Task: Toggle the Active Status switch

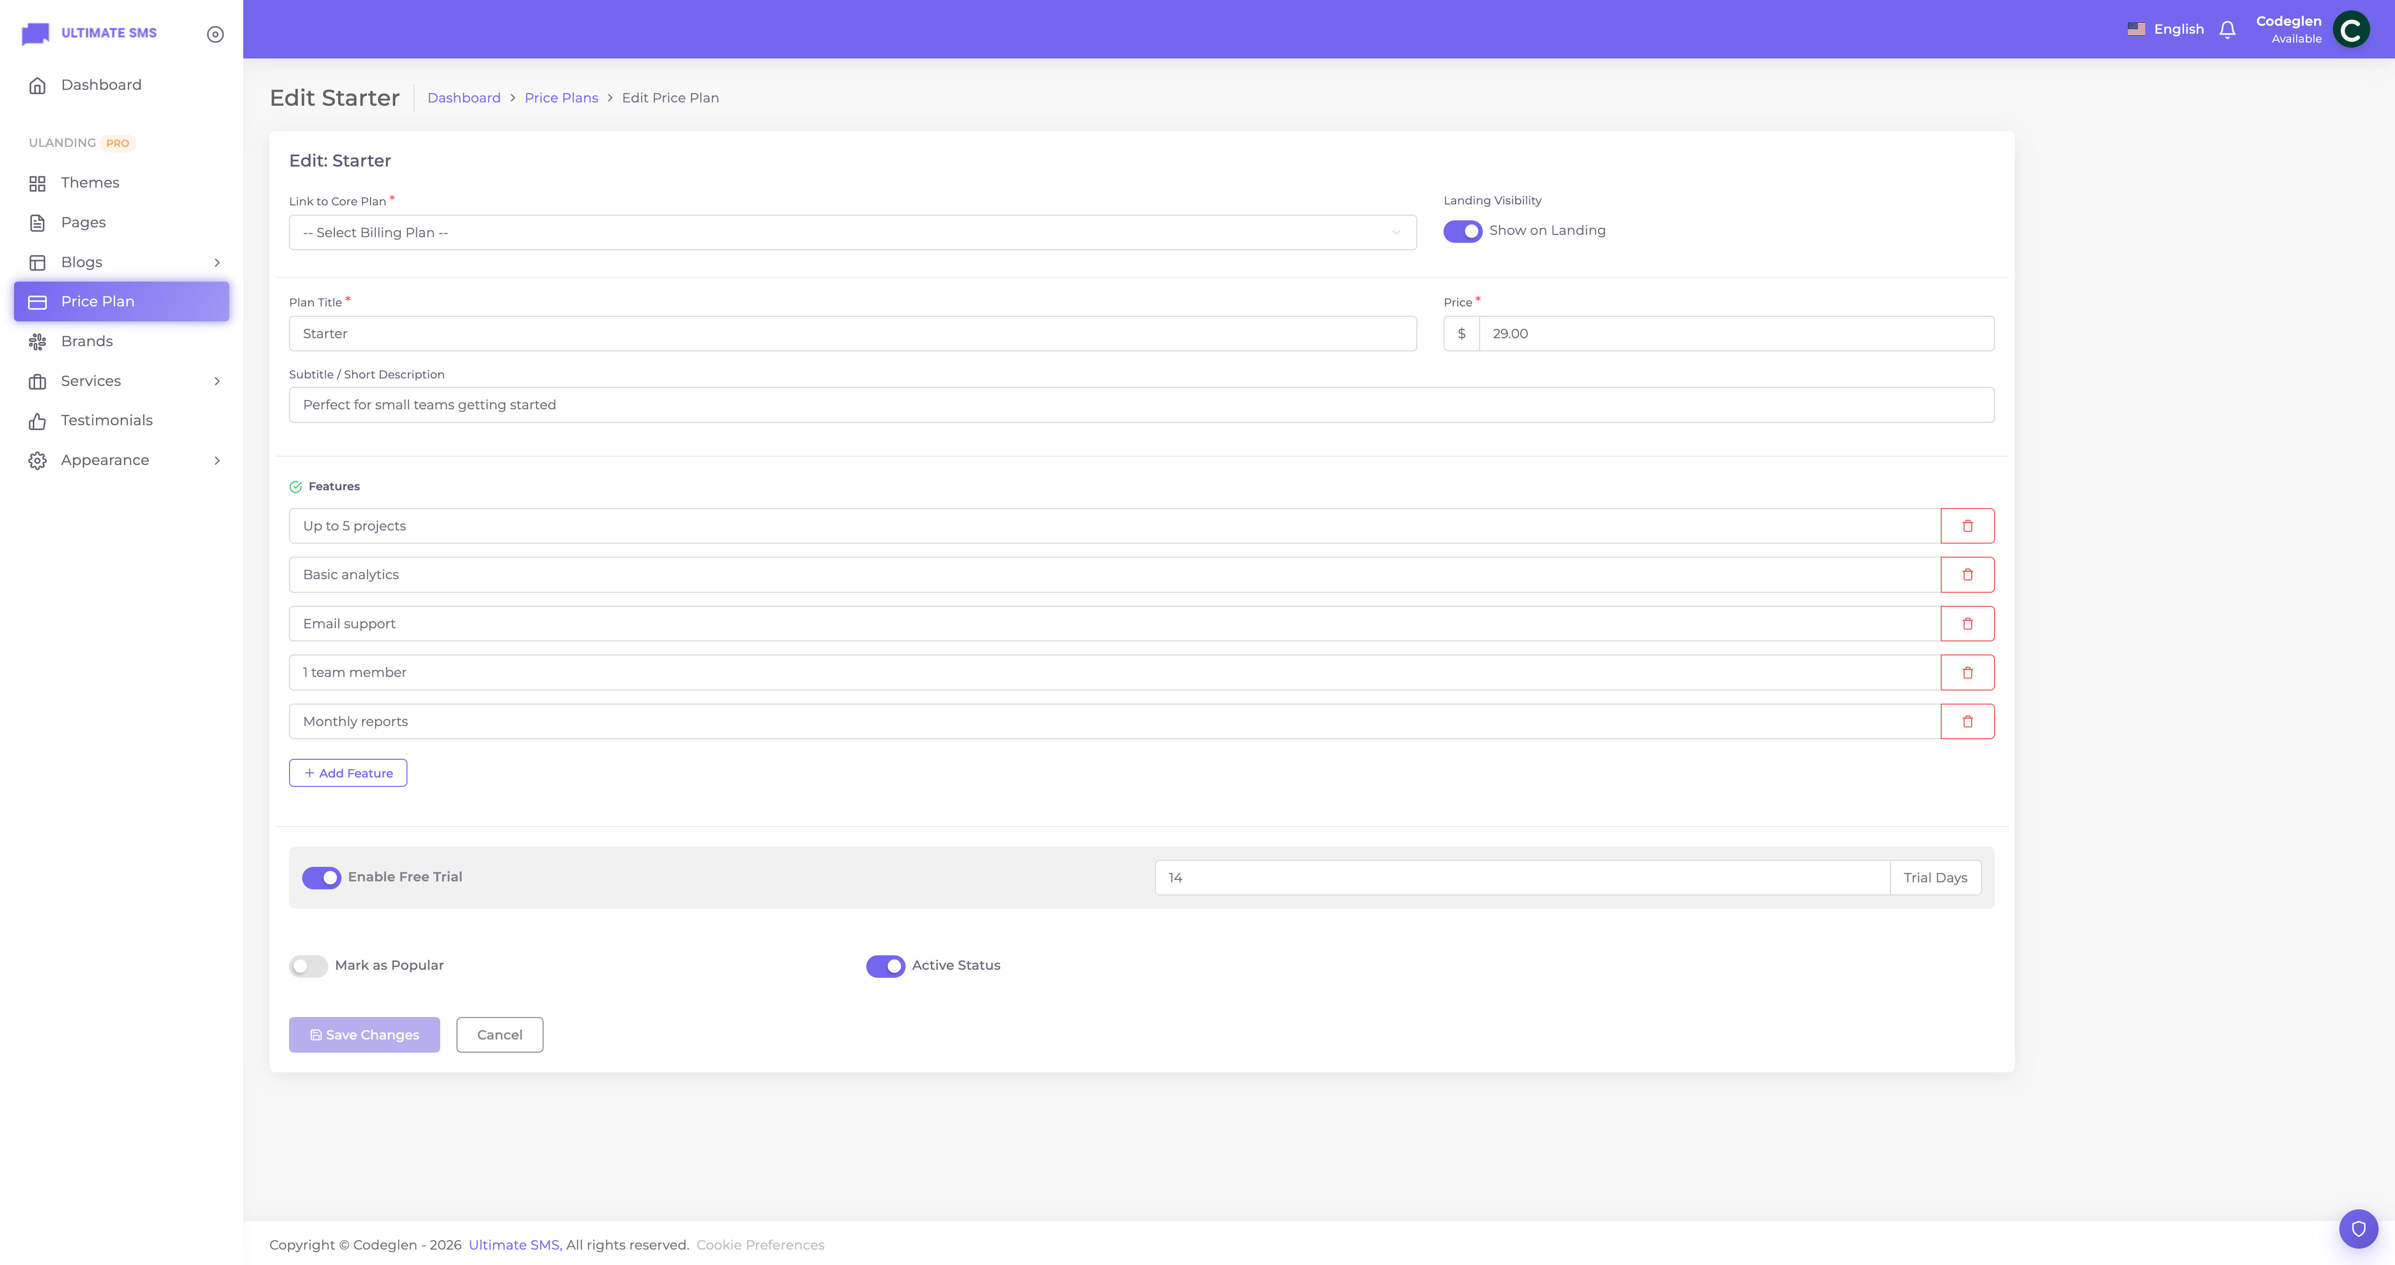Action: click(x=885, y=966)
